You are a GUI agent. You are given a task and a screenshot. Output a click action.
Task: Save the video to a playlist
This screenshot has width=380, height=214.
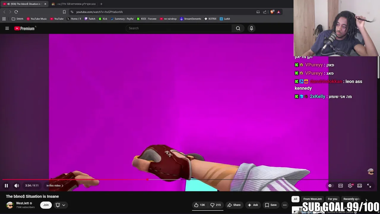(271, 205)
